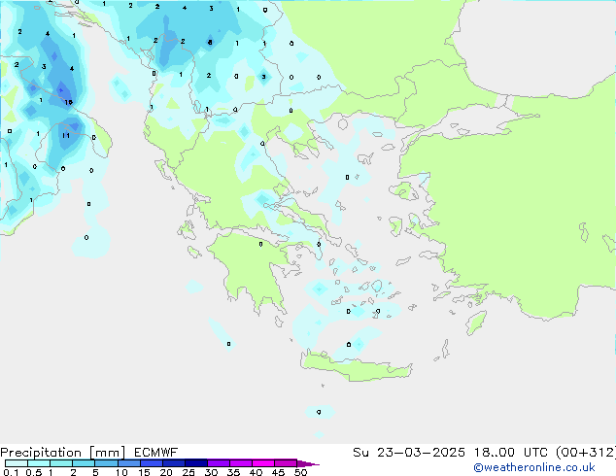This screenshot has height=476, width=616.
Task: Click the 0.1–0.5 mm legend color box
Action: [17, 463]
